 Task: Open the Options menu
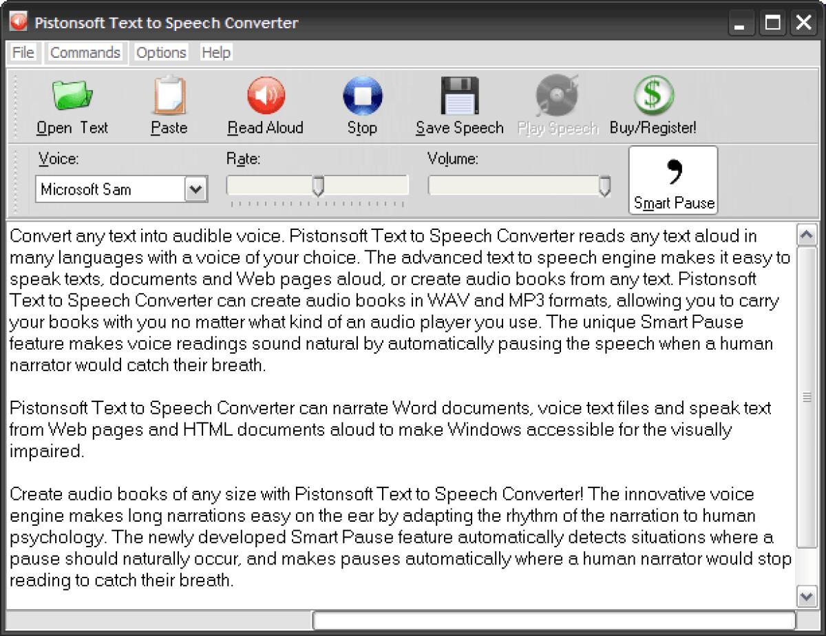pos(160,52)
